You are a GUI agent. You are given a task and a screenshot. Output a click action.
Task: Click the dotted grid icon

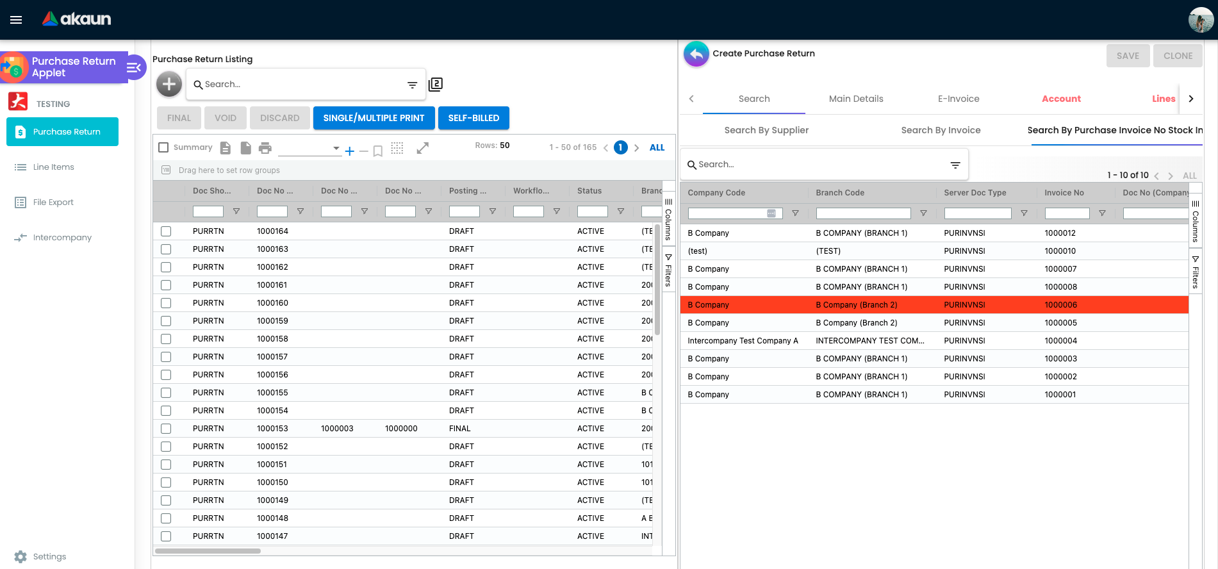pos(397,148)
